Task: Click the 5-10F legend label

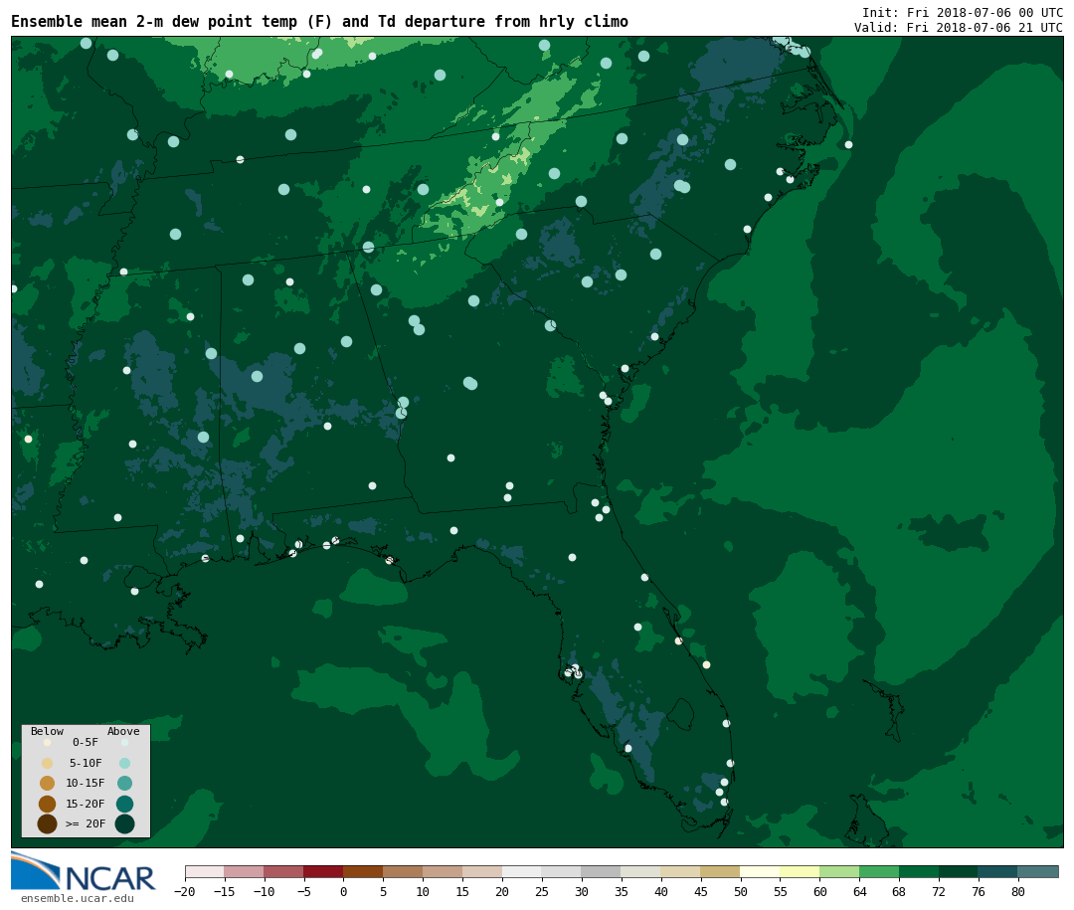Action: tap(86, 763)
